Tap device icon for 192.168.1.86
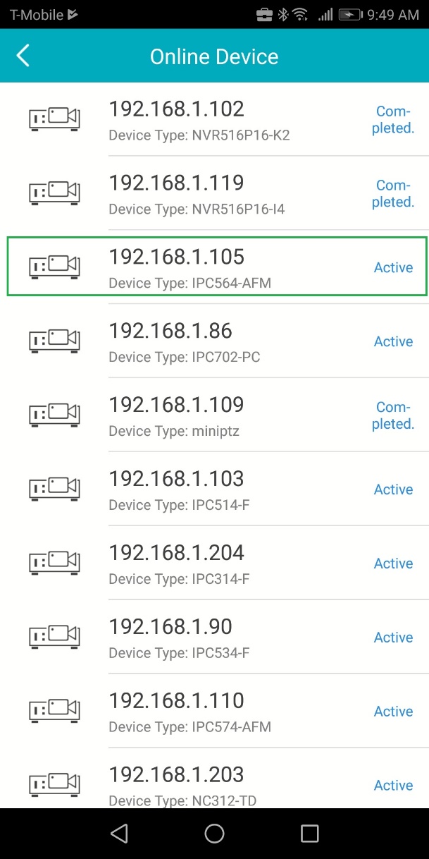 coord(54,341)
